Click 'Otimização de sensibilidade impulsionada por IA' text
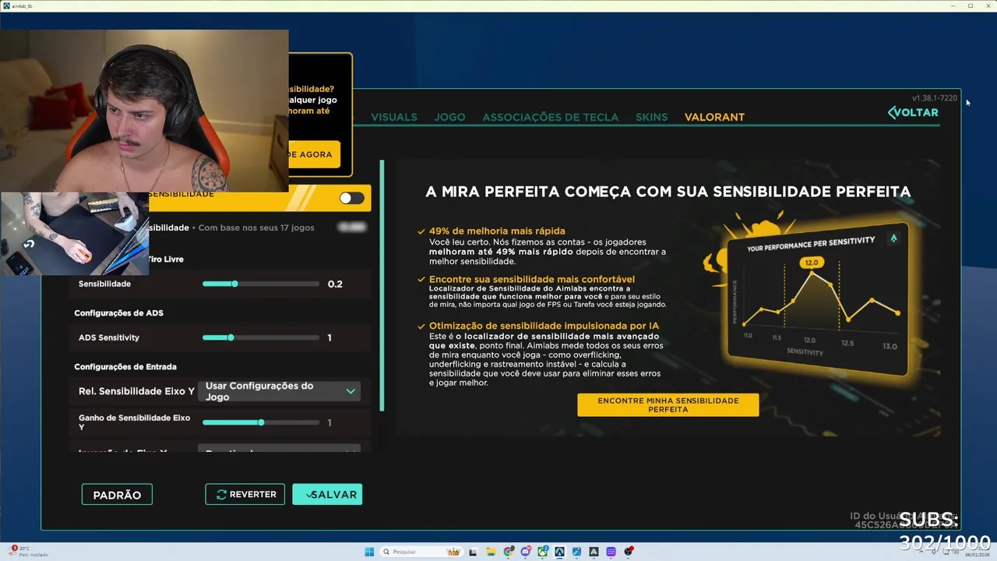 tap(544, 326)
